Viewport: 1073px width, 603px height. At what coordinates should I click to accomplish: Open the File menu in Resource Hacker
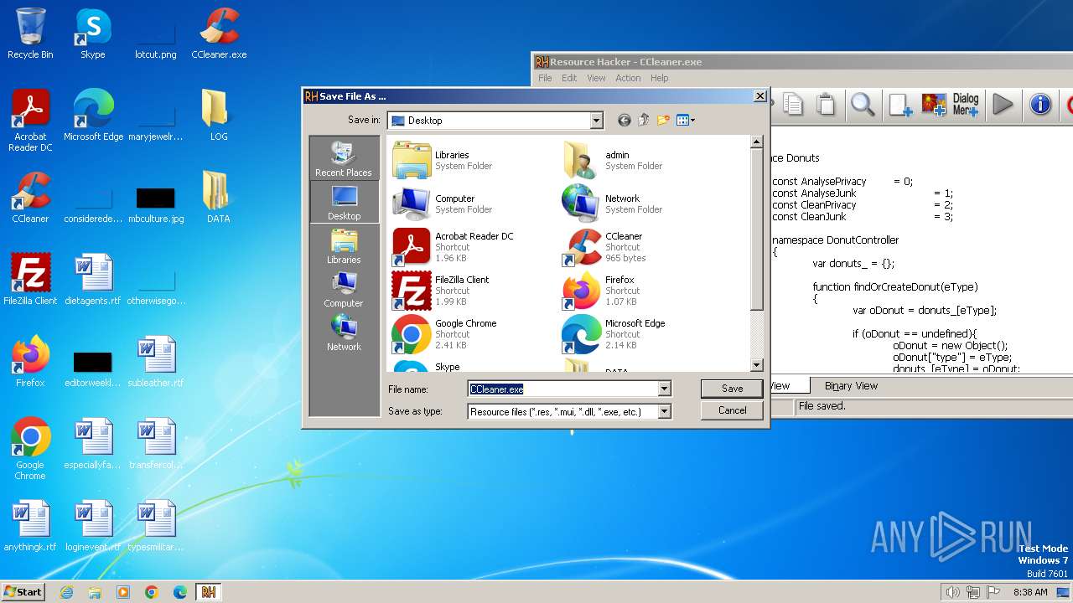[545, 78]
